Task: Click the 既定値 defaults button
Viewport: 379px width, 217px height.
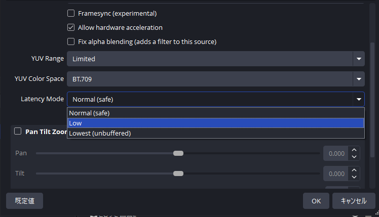Action: (24, 201)
